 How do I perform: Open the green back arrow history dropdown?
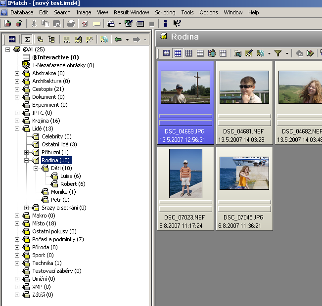(127, 40)
